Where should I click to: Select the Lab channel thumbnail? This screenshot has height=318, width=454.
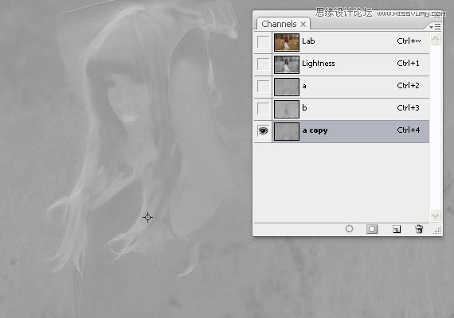pos(287,42)
